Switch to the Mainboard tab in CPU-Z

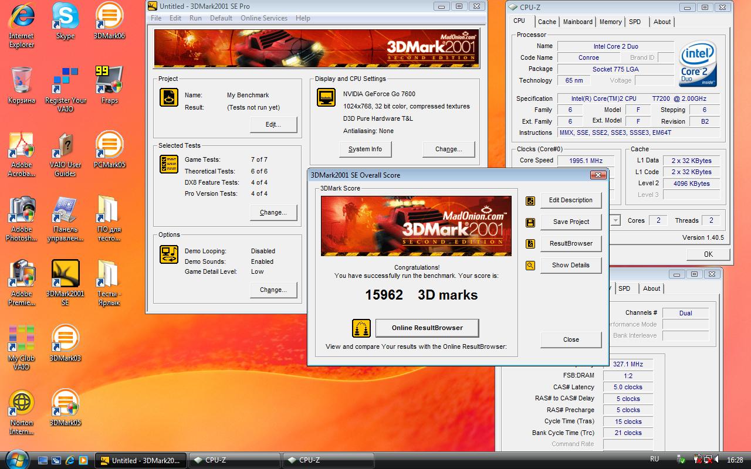tap(578, 22)
